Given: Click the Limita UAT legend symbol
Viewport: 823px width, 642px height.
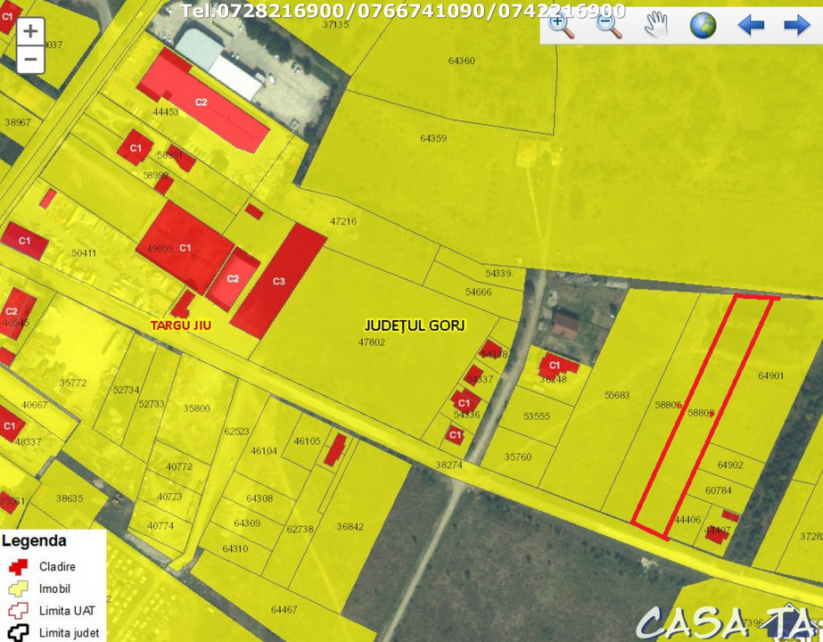Looking at the screenshot, I should pyautogui.click(x=18, y=611).
